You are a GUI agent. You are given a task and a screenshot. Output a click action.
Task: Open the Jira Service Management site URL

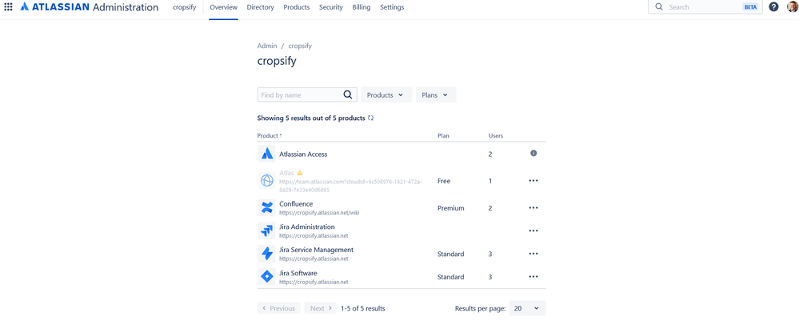(314, 259)
